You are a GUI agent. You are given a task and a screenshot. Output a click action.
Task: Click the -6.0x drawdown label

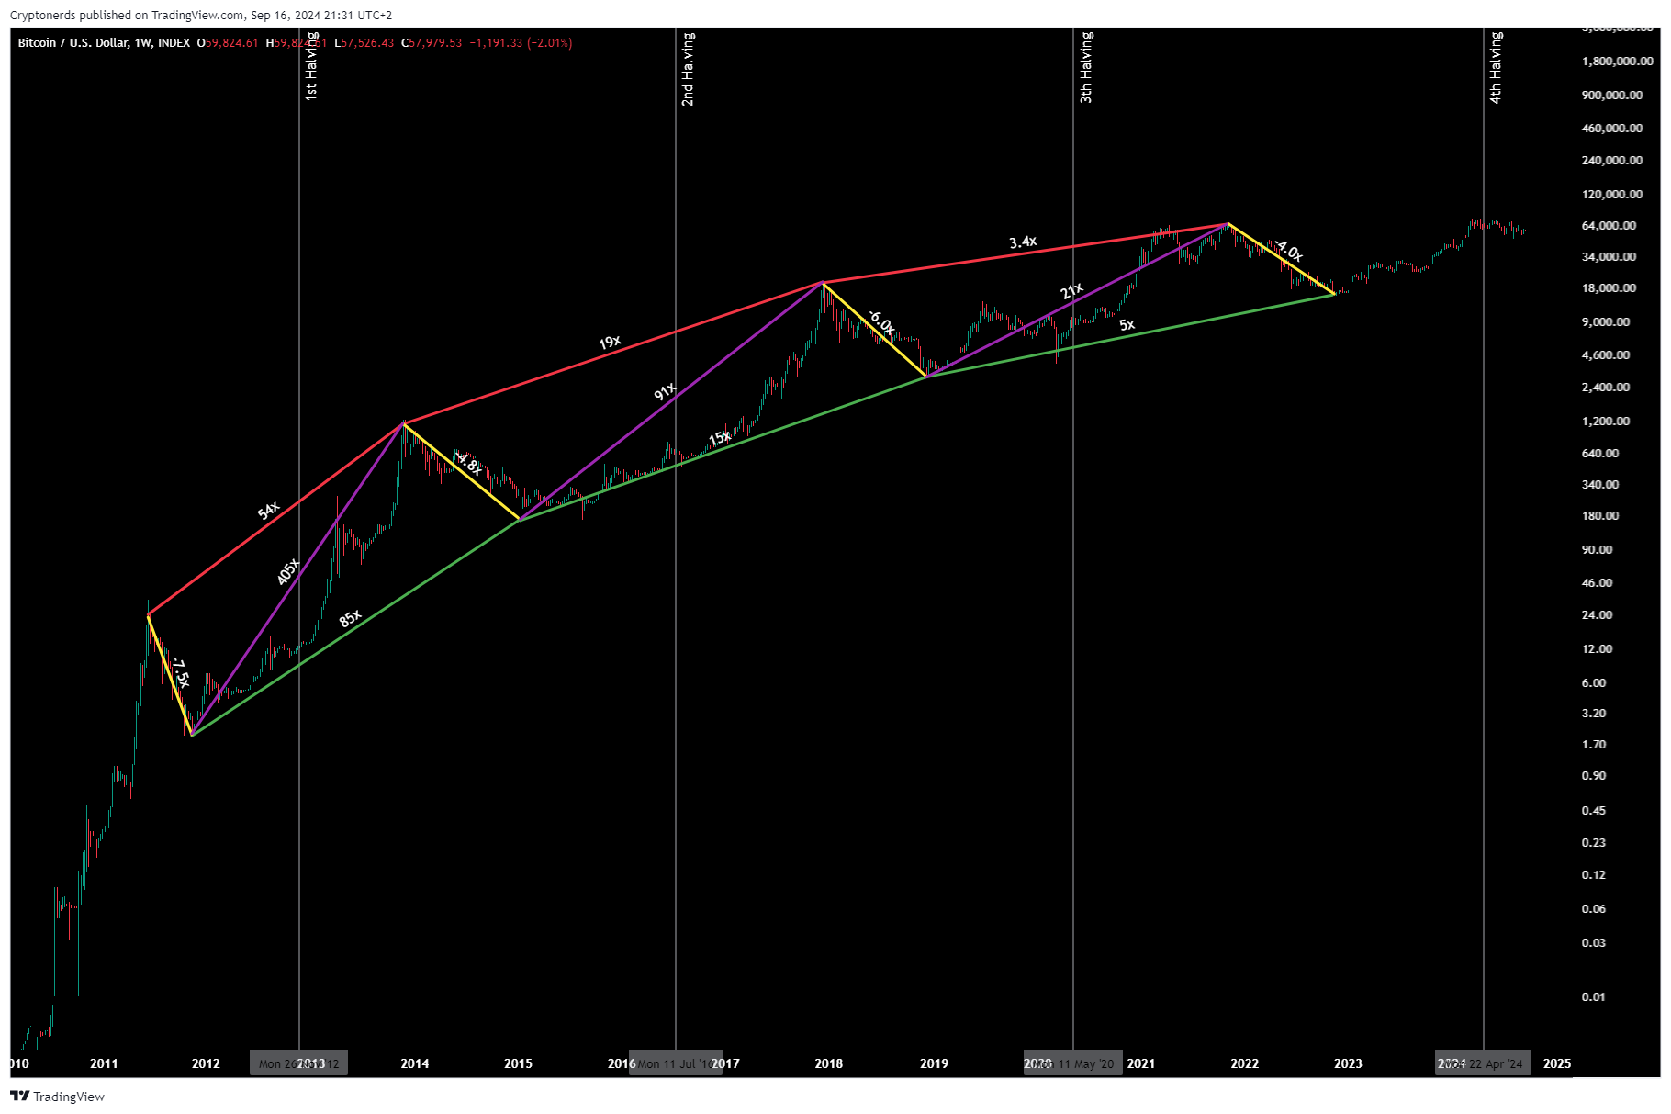[880, 322]
